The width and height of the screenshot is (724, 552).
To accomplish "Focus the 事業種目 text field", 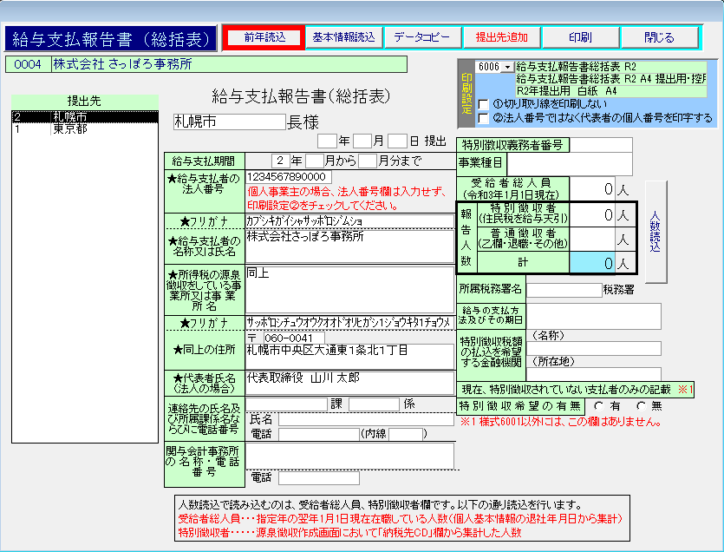I will (570, 162).
